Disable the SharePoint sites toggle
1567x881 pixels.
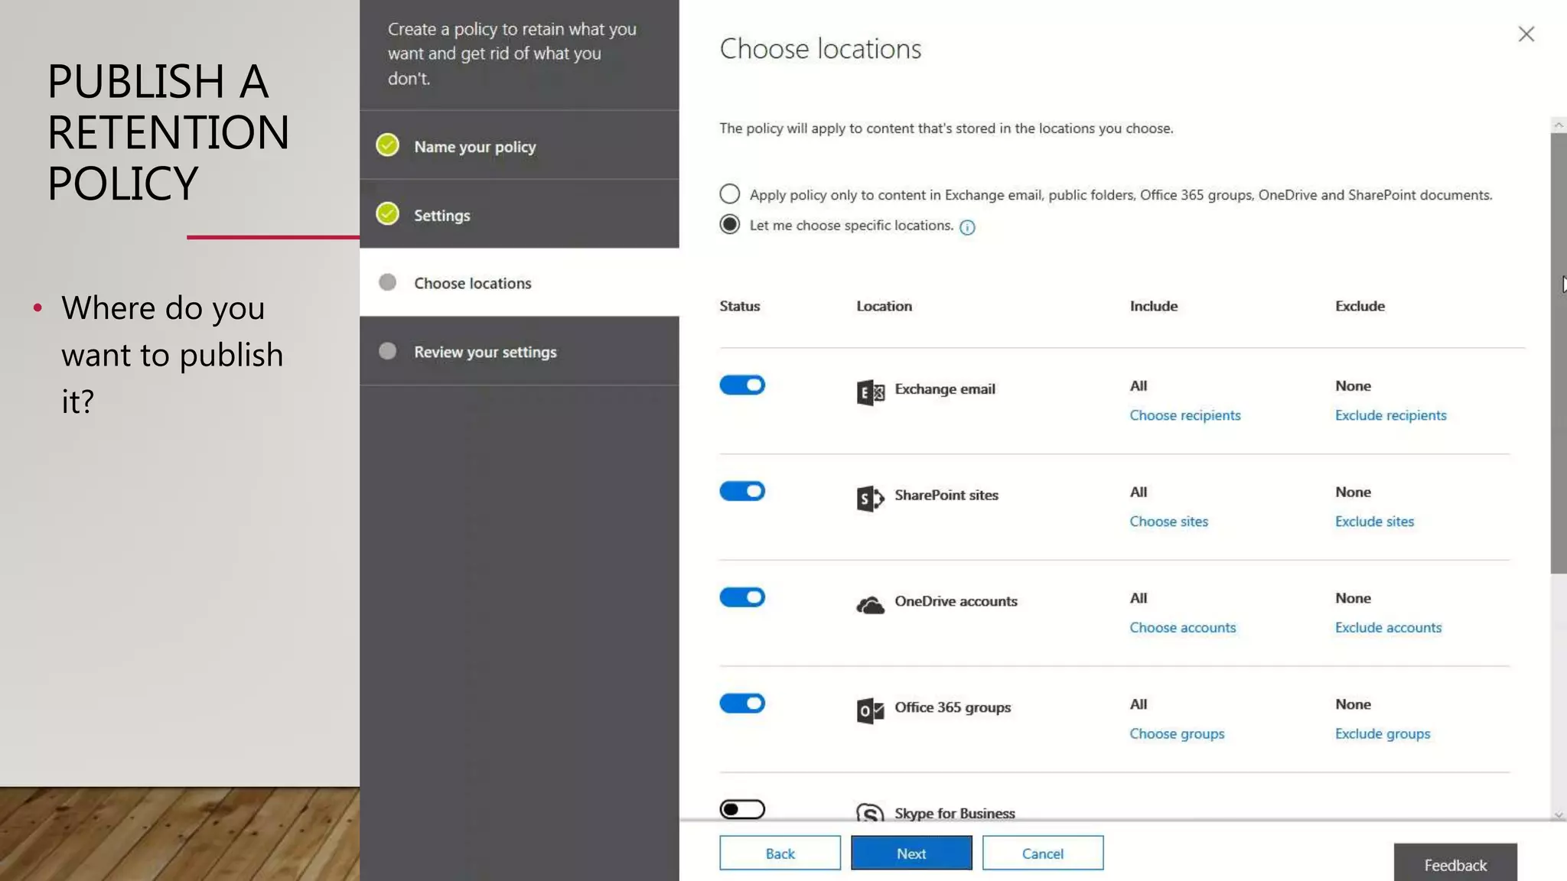tap(742, 492)
